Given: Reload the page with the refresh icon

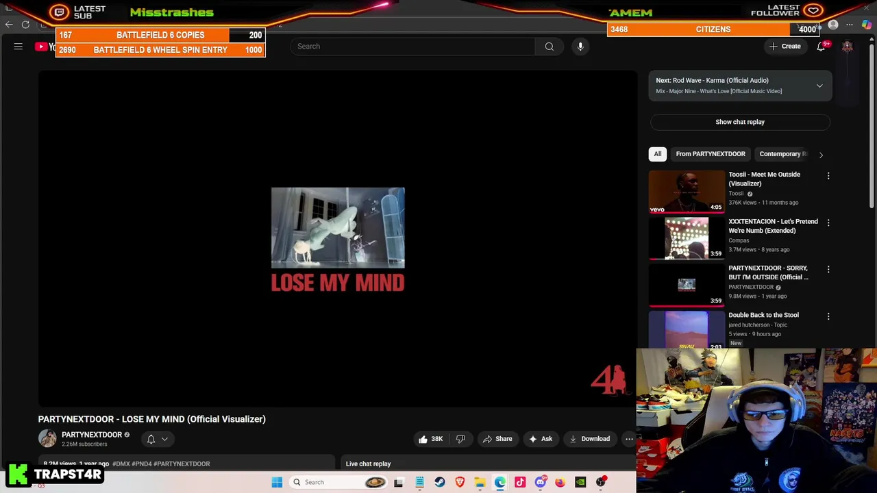Looking at the screenshot, I should click(25, 25).
